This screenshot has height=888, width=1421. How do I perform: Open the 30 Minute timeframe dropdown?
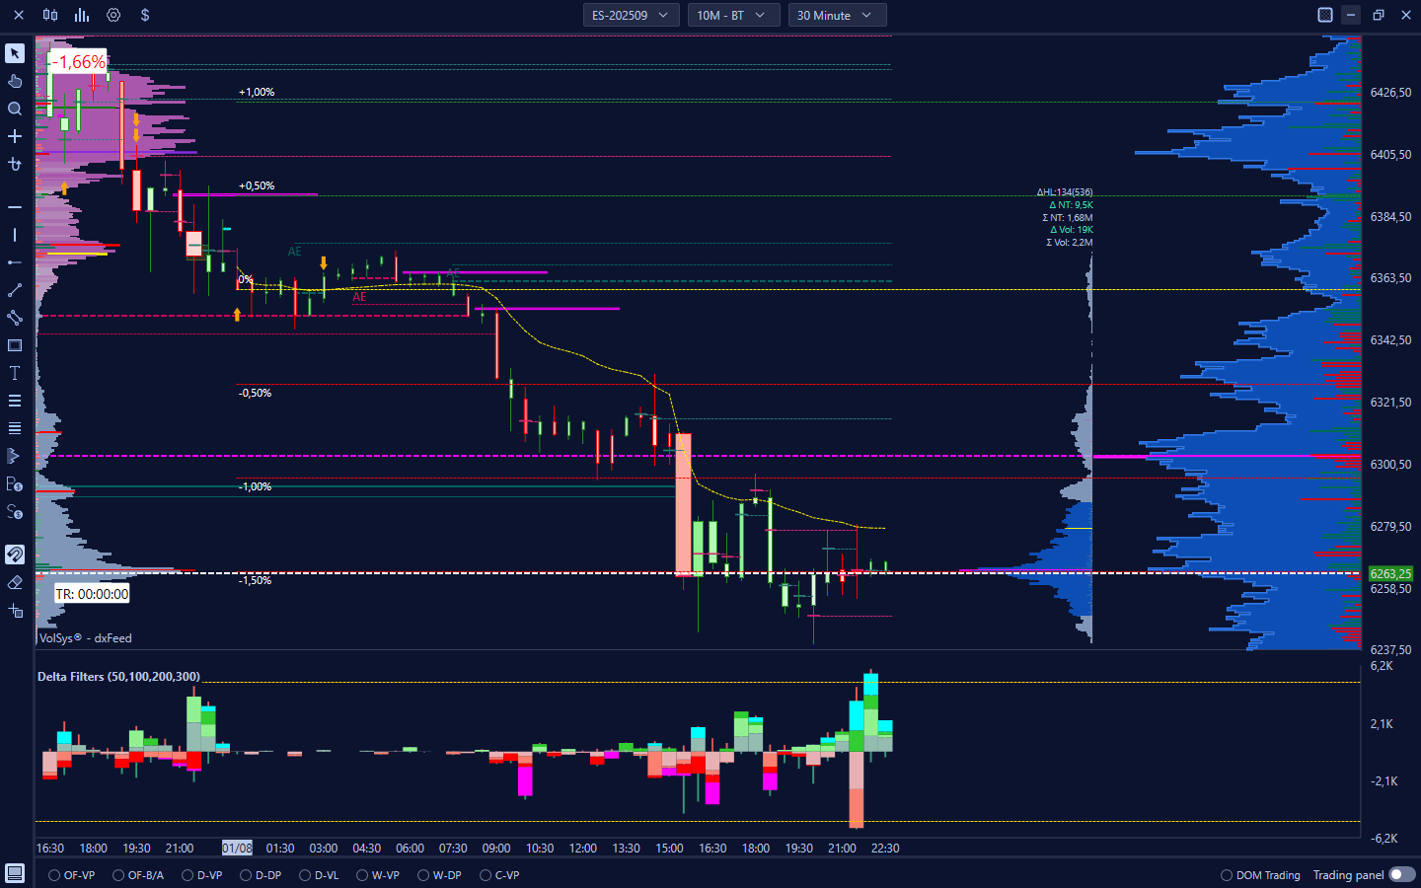tap(836, 15)
